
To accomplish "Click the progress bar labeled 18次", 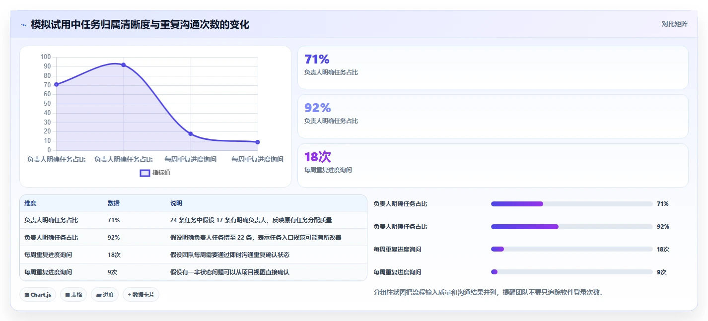I will pos(572,249).
